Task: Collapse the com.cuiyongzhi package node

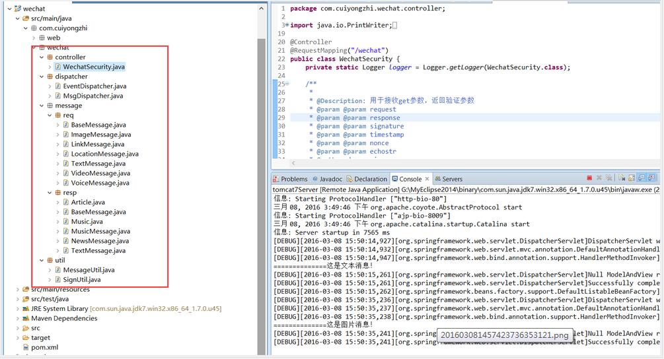Action: 25,28
